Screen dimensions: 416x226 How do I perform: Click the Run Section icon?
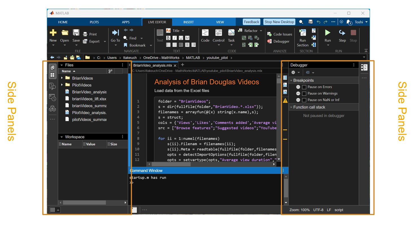pyautogui.click(x=303, y=33)
